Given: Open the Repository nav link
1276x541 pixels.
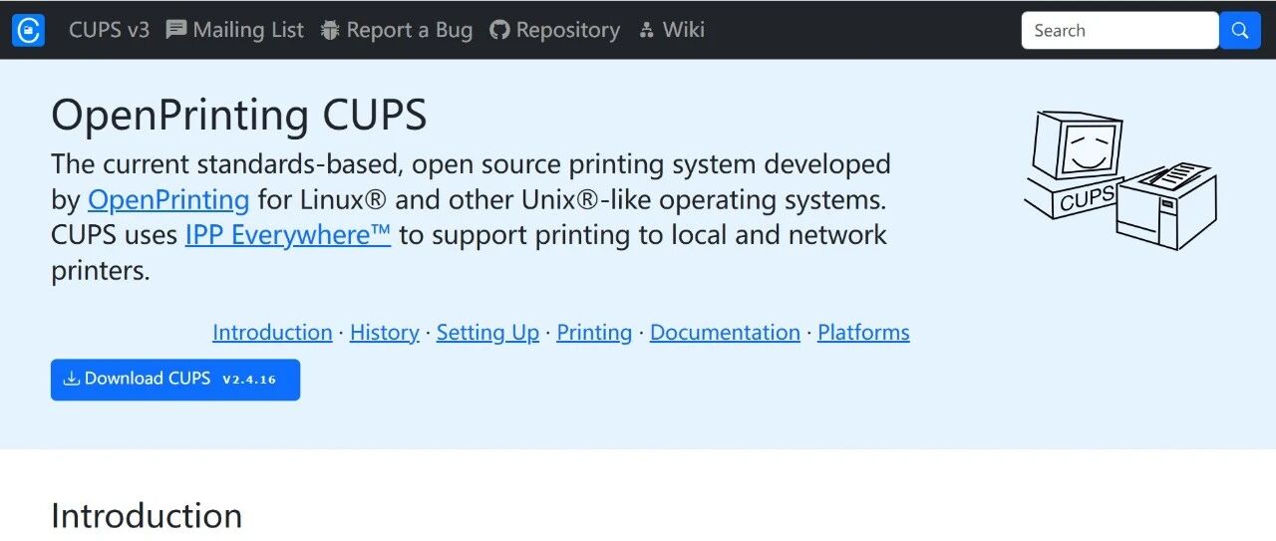Looking at the screenshot, I should [x=555, y=30].
